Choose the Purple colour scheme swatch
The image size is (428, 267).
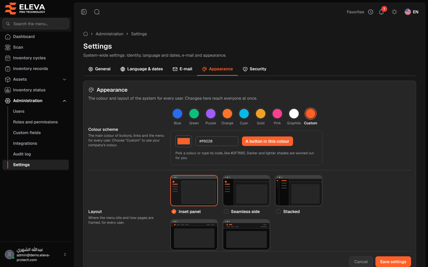211,114
